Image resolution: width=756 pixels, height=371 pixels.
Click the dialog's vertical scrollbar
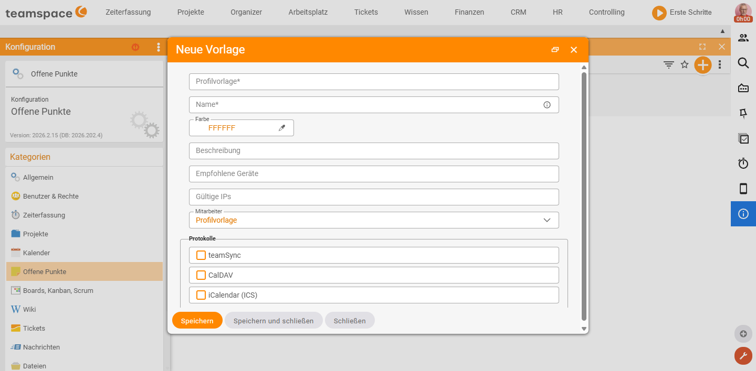[x=584, y=197]
